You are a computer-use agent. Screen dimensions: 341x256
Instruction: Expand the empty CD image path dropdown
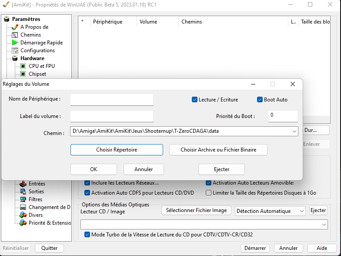click(324, 224)
